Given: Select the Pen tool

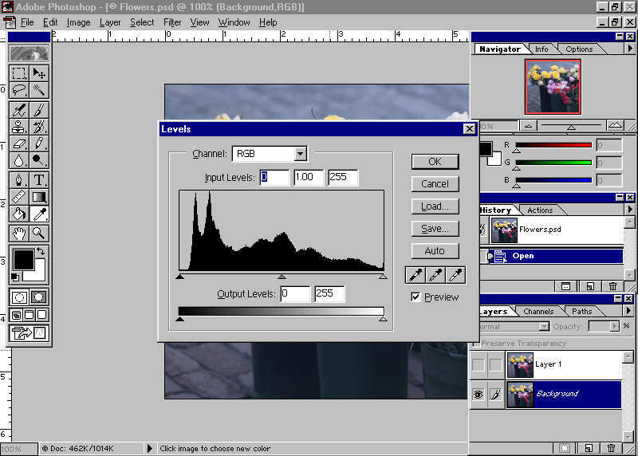Looking at the screenshot, I should point(18,180).
